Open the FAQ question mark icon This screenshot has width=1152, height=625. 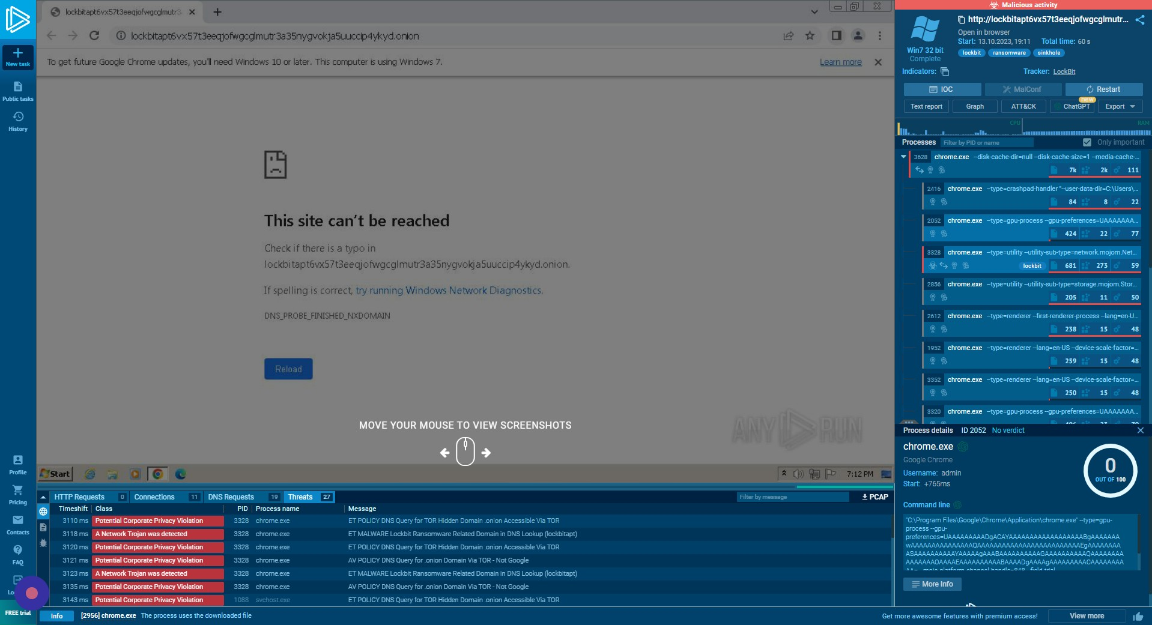pos(17,555)
